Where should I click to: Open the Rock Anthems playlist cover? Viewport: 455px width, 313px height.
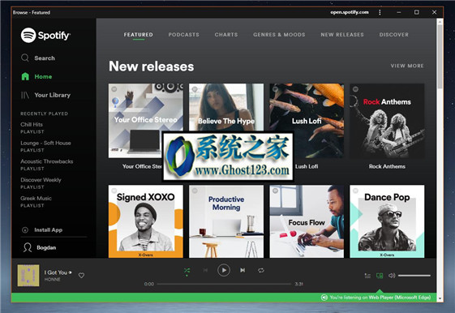387,121
